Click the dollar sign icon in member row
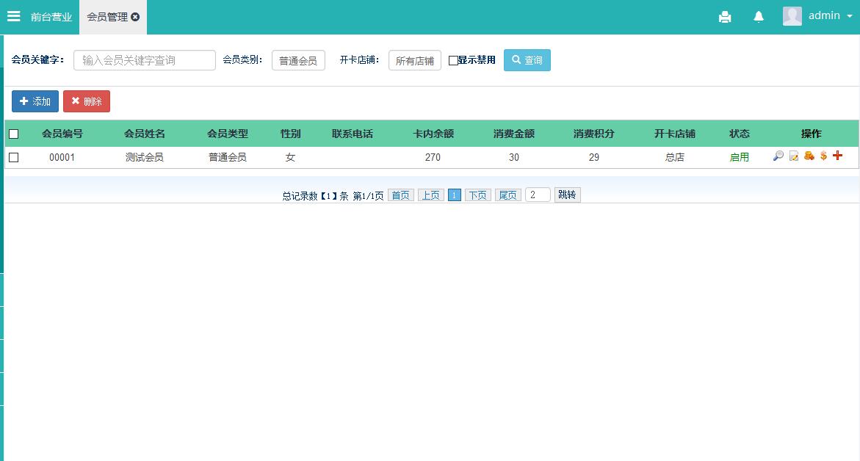Screen dimensions: 860x461 coord(823,156)
